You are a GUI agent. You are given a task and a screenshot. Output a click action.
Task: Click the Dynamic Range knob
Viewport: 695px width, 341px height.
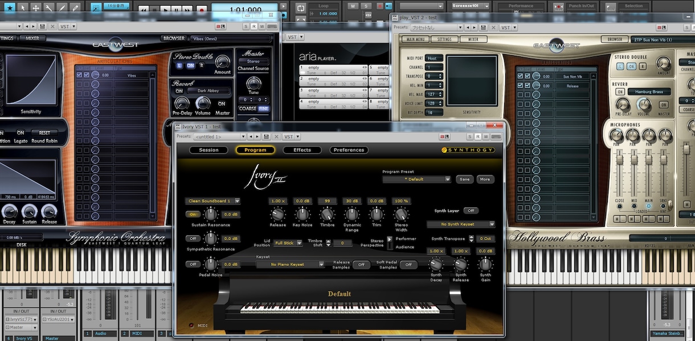pos(352,214)
